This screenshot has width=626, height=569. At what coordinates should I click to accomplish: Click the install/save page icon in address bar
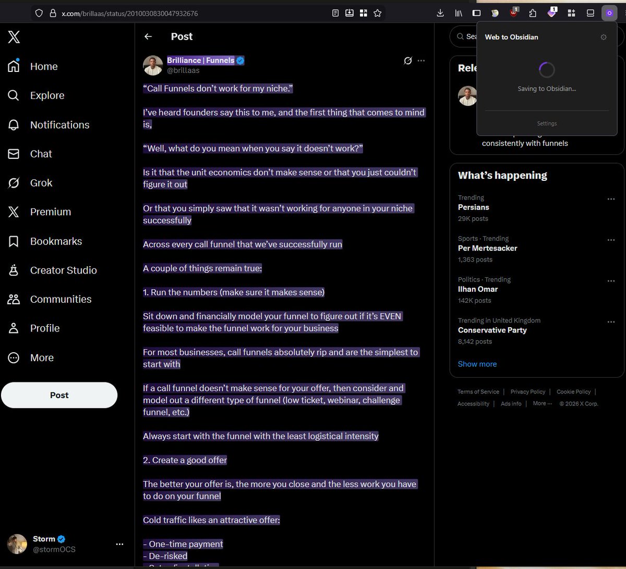pos(350,13)
